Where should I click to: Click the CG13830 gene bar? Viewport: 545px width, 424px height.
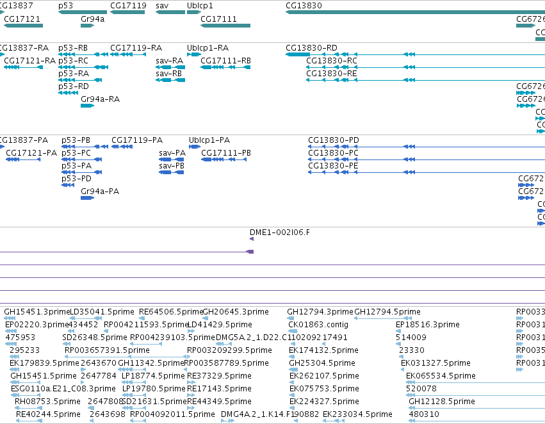416,12
